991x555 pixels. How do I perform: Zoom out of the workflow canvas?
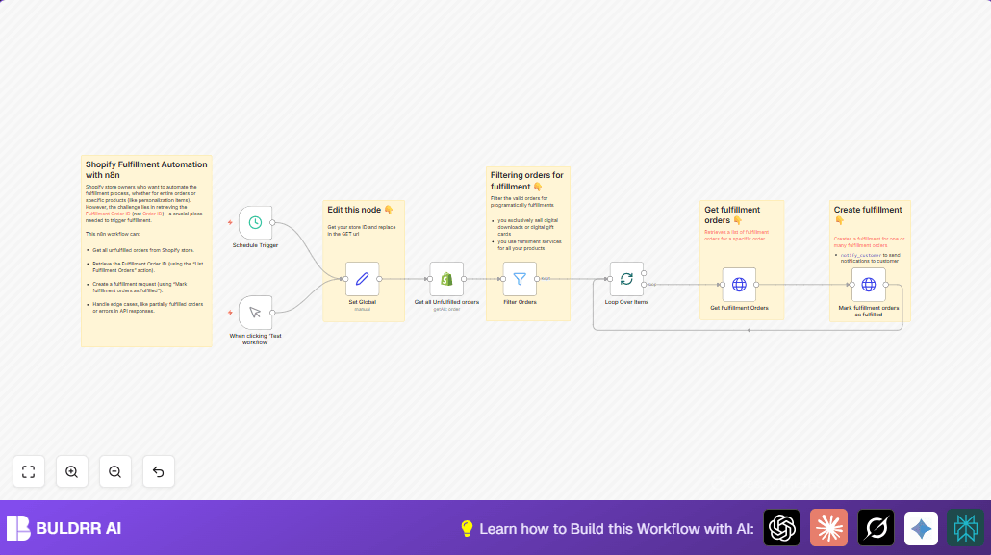[x=115, y=471]
